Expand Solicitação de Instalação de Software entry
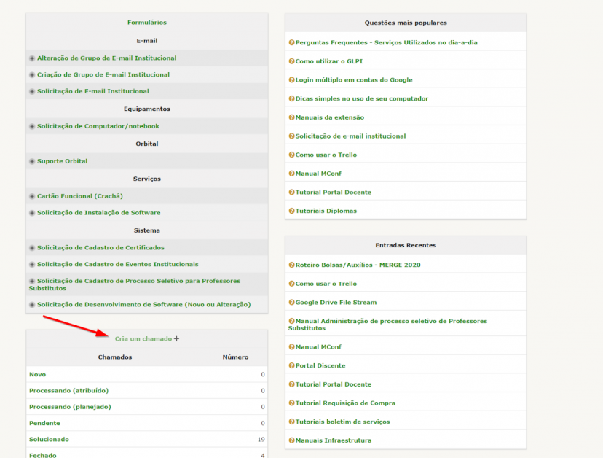 click(32, 213)
